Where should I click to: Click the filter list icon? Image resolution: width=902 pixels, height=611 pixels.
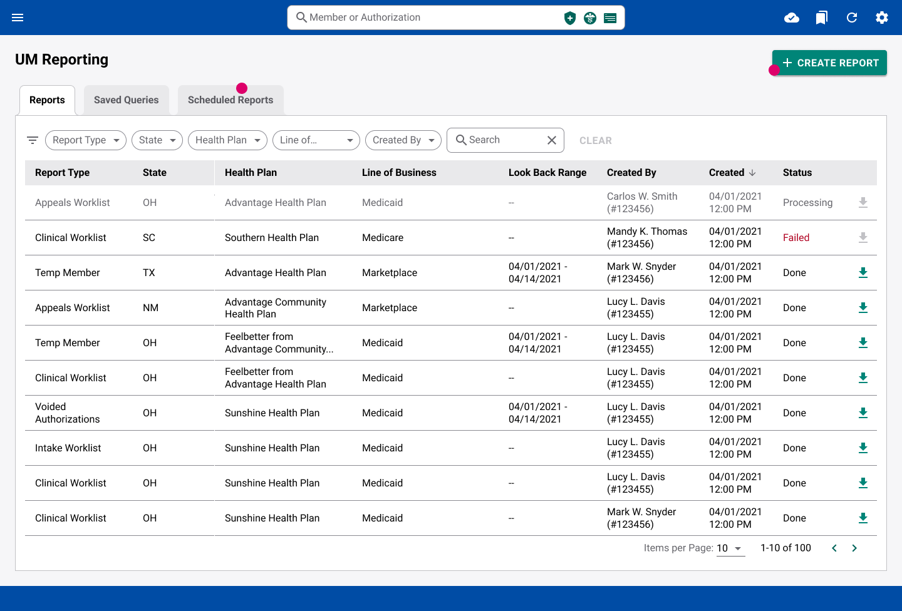point(33,140)
